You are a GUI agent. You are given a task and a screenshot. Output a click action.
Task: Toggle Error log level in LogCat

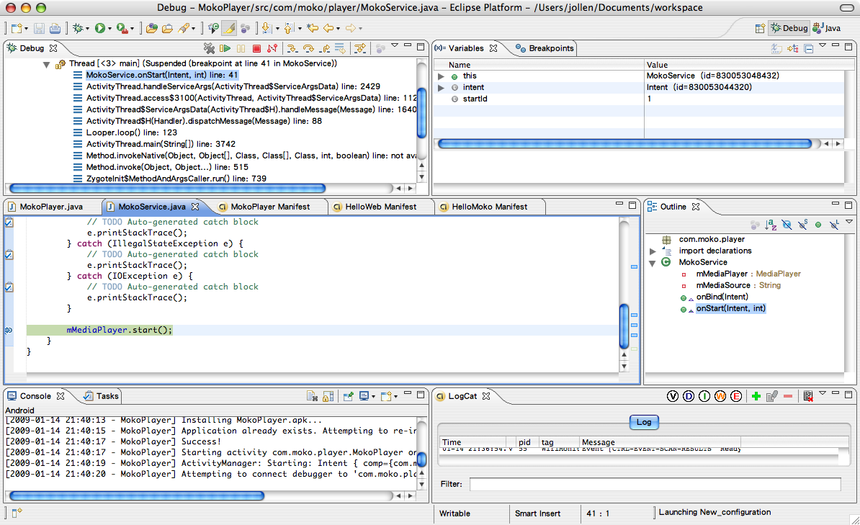coord(736,396)
